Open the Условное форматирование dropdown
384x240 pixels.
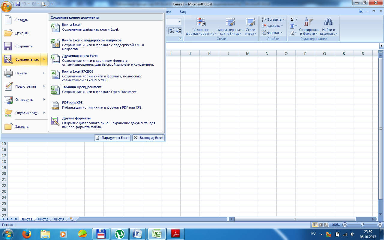(201, 26)
